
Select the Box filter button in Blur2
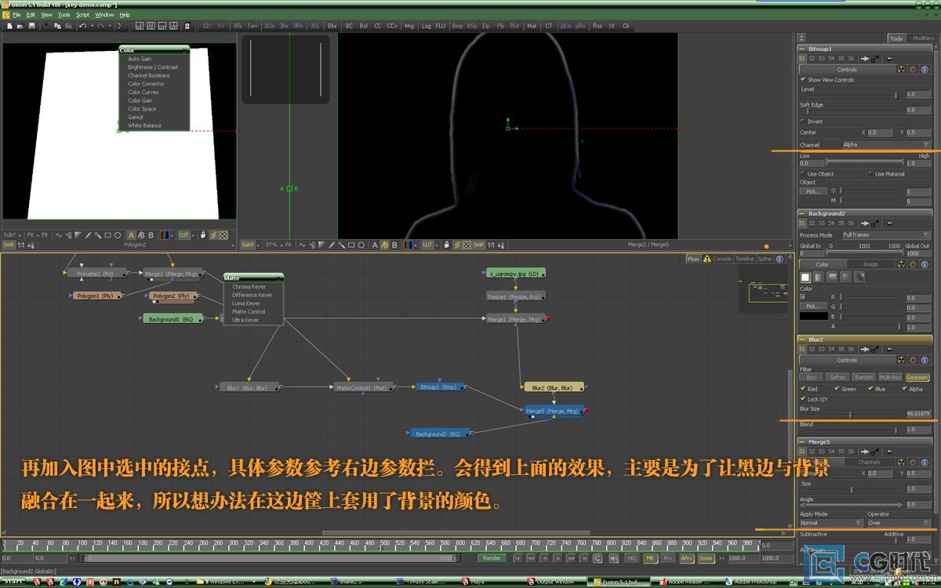(812, 377)
